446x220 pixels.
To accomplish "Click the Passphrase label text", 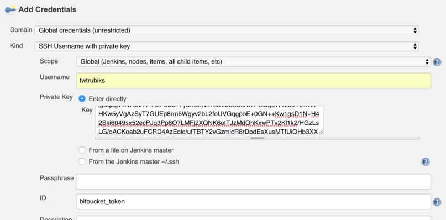I will (56, 178).
